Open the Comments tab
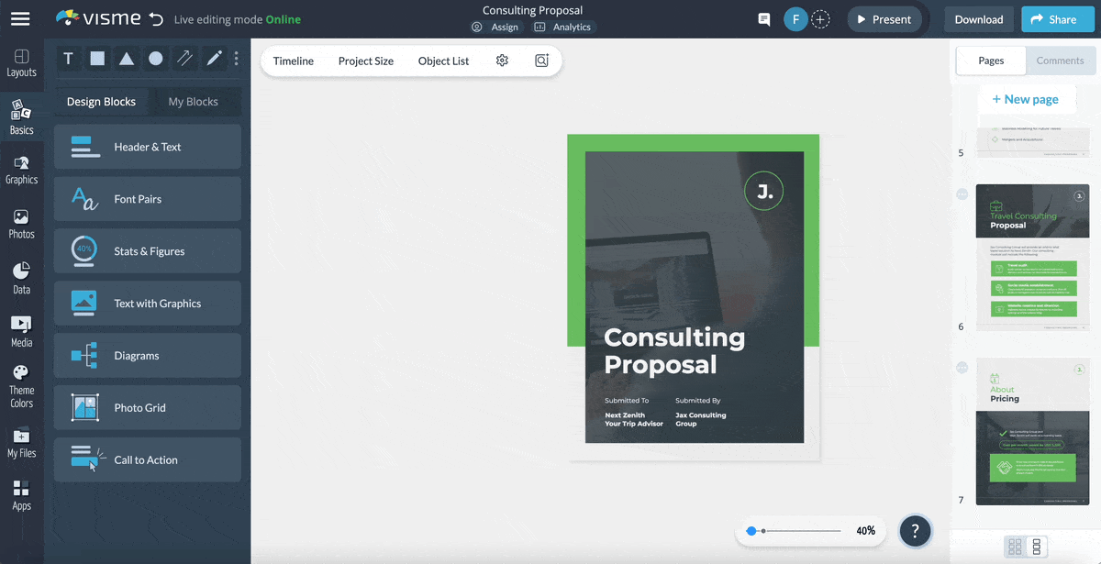The width and height of the screenshot is (1101, 564). click(1060, 61)
